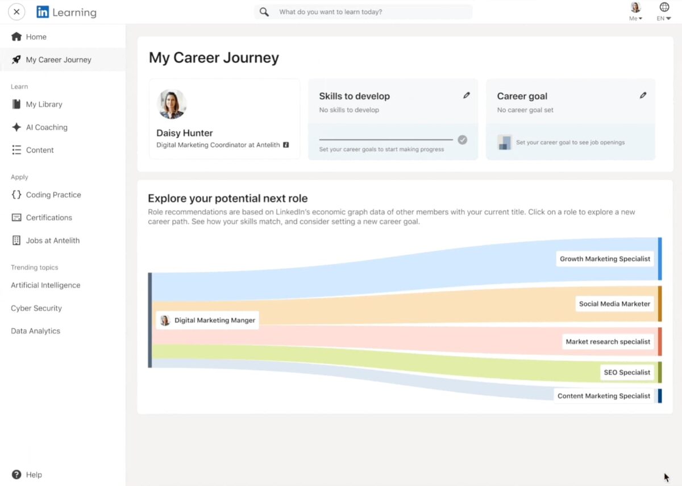Click the AI Coaching sparkle icon
The height and width of the screenshot is (486, 682).
coord(16,127)
